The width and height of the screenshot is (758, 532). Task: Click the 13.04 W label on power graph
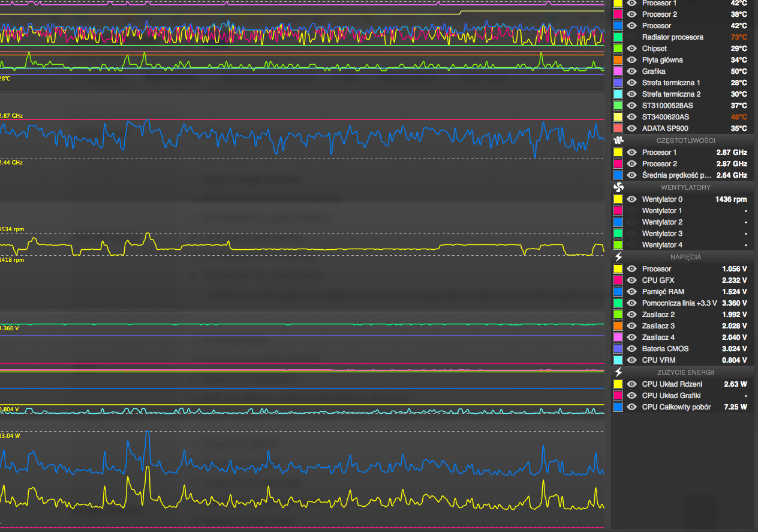[10, 435]
